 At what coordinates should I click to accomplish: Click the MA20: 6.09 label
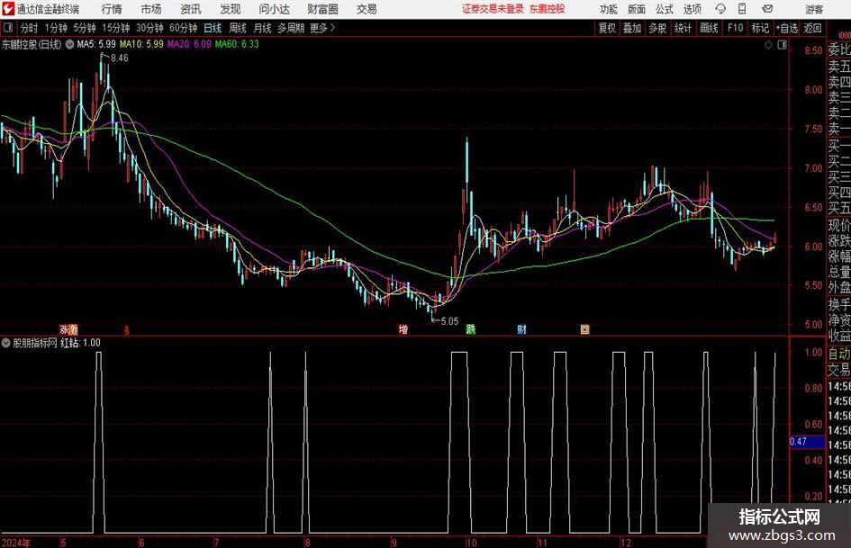pyautogui.click(x=189, y=44)
